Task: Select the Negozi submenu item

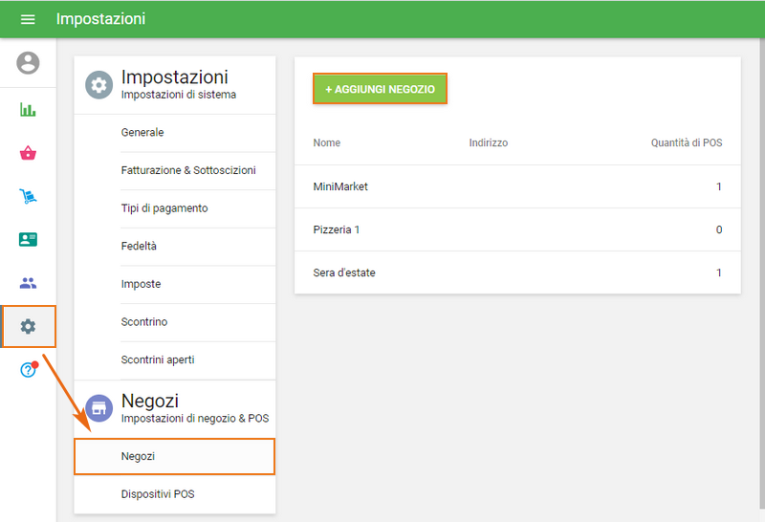Action: pyautogui.click(x=175, y=456)
